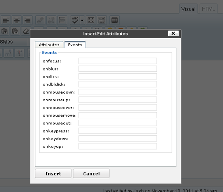
Task: Open the Styles dropdown
Action: [x=14, y=42]
